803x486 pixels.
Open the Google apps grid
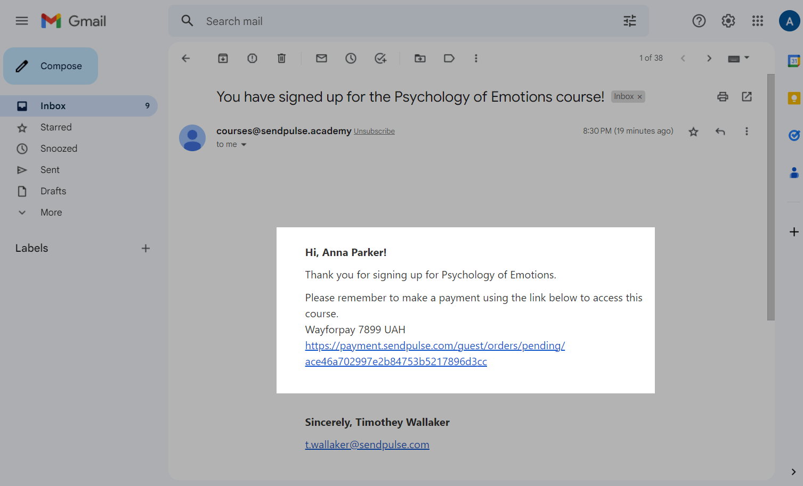pyautogui.click(x=757, y=21)
